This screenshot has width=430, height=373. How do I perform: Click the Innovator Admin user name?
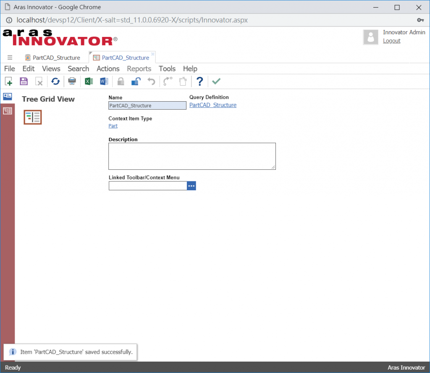pyautogui.click(x=404, y=32)
